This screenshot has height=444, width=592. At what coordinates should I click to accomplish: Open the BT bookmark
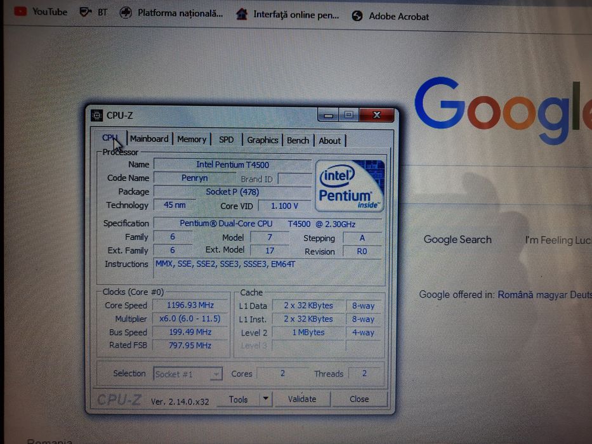(93, 13)
